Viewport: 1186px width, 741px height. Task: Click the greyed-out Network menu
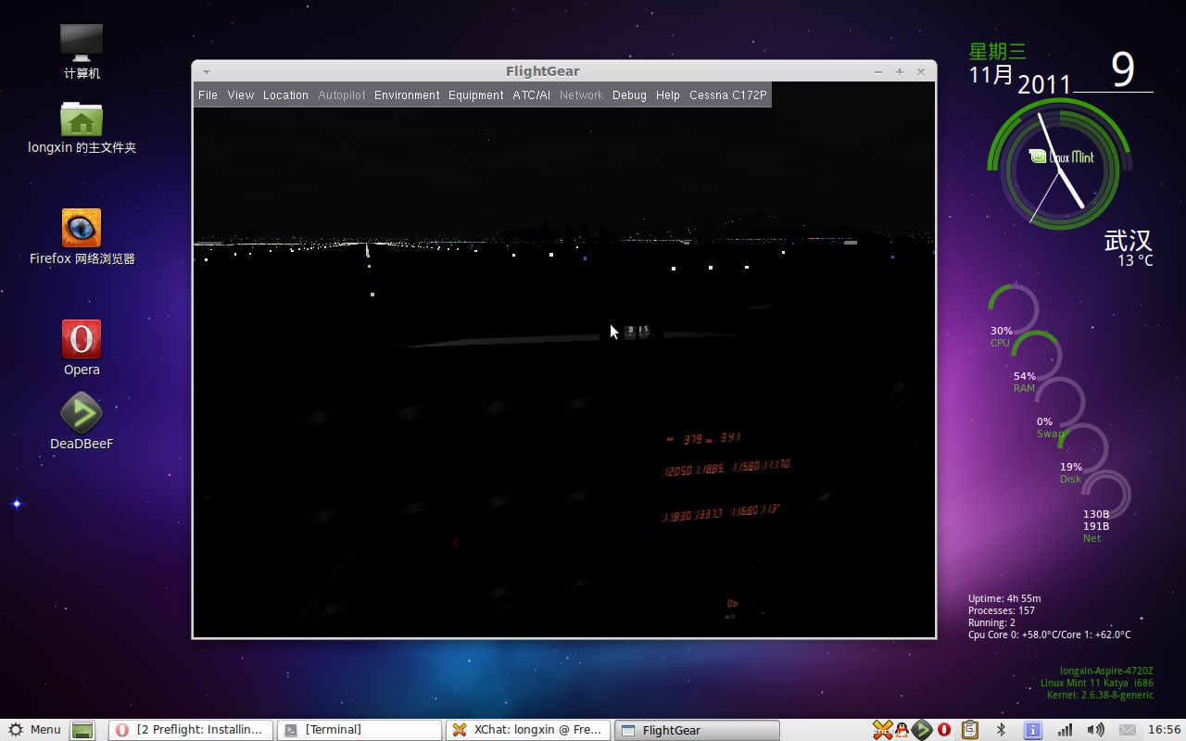coord(581,95)
